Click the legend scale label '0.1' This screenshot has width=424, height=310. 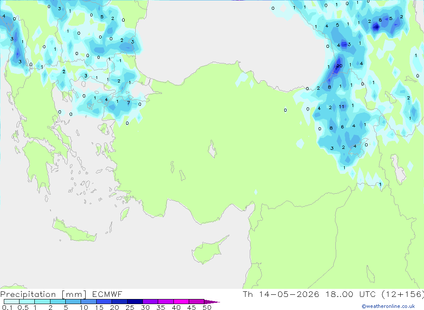point(7,307)
